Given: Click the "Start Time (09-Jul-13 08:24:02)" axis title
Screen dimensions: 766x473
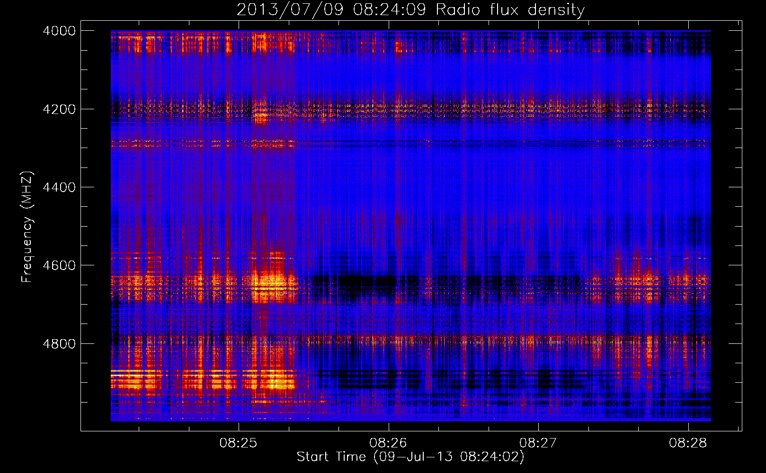Looking at the screenshot, I should click(x=410, y=457).
